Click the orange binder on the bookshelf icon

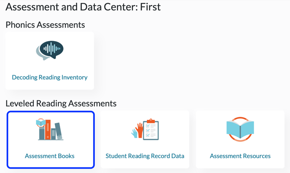(x=48, y=129)
